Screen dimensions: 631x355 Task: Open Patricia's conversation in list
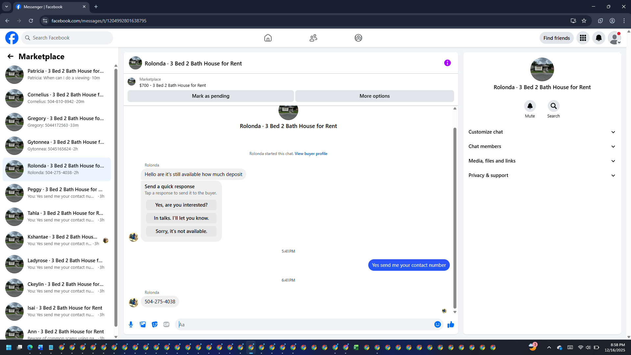click(x=57, y=74)
